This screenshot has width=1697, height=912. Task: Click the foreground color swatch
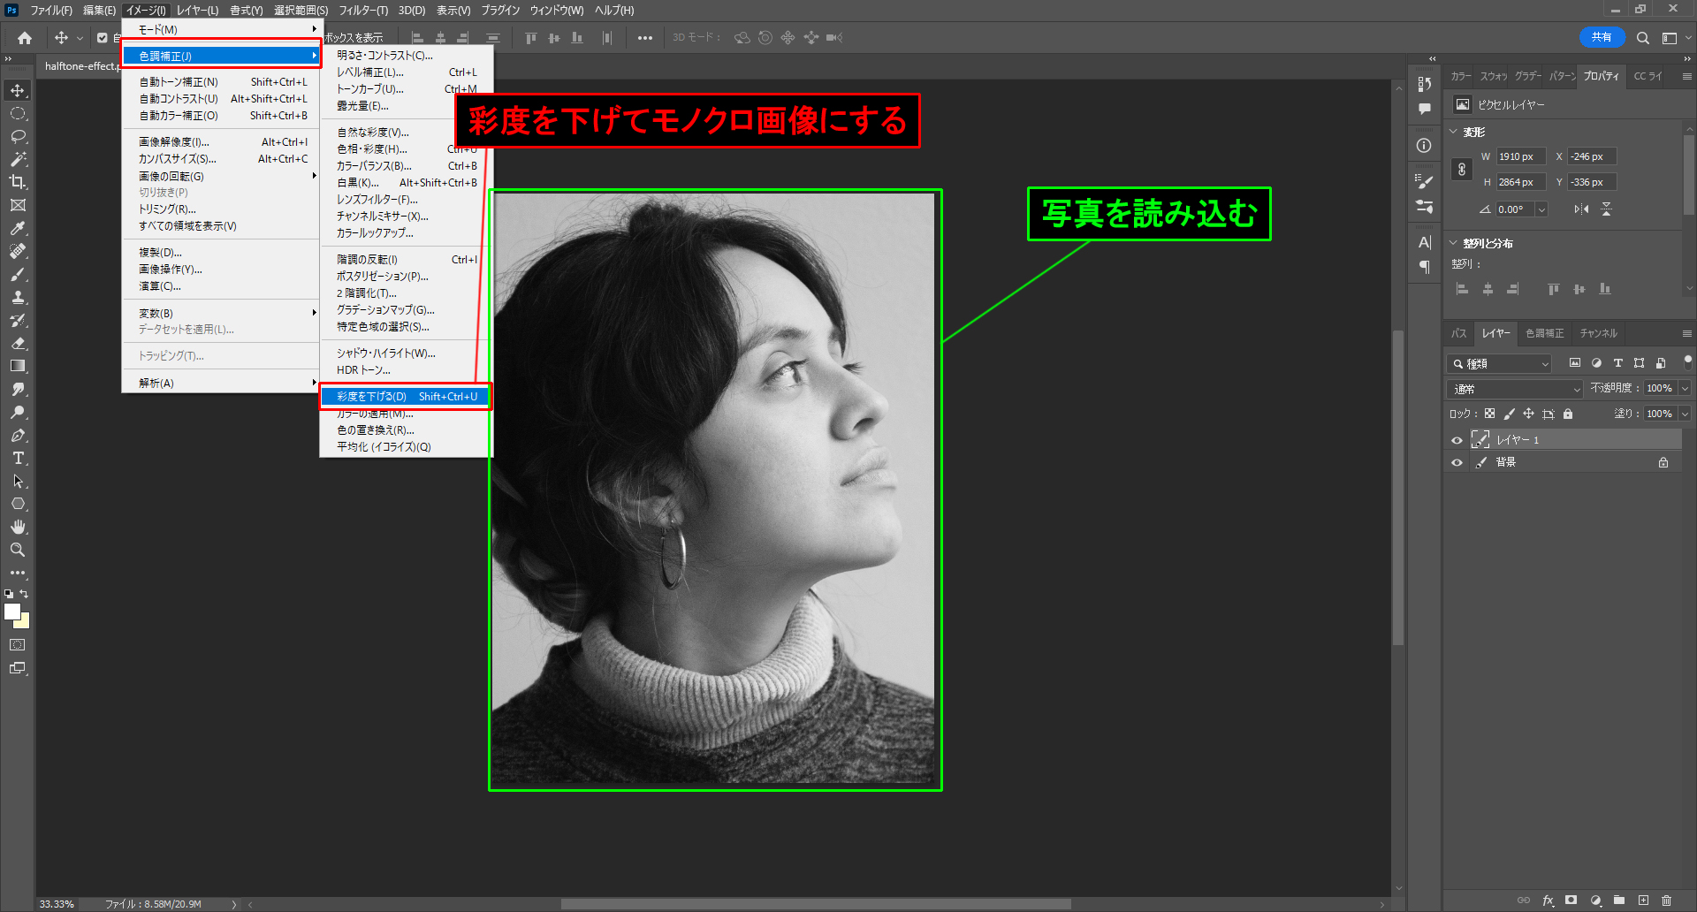coord(12,612)
